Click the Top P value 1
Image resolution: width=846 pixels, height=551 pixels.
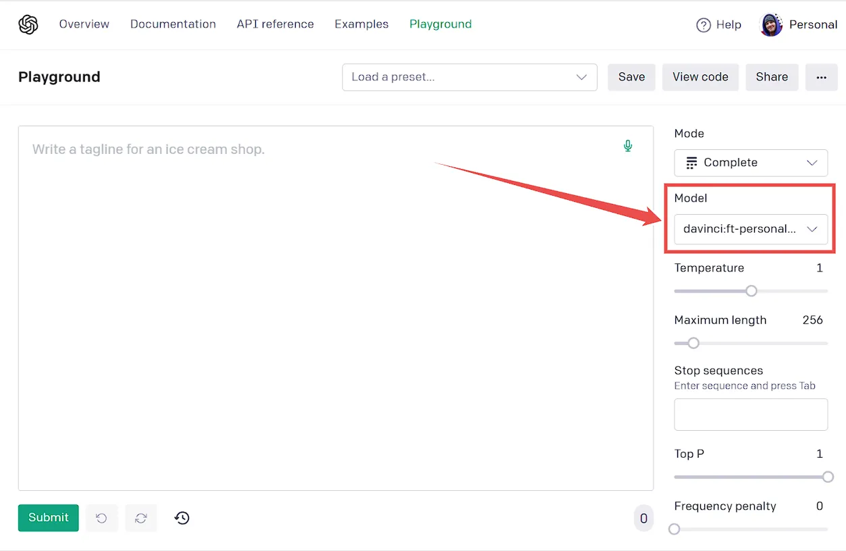coord(820,454)
